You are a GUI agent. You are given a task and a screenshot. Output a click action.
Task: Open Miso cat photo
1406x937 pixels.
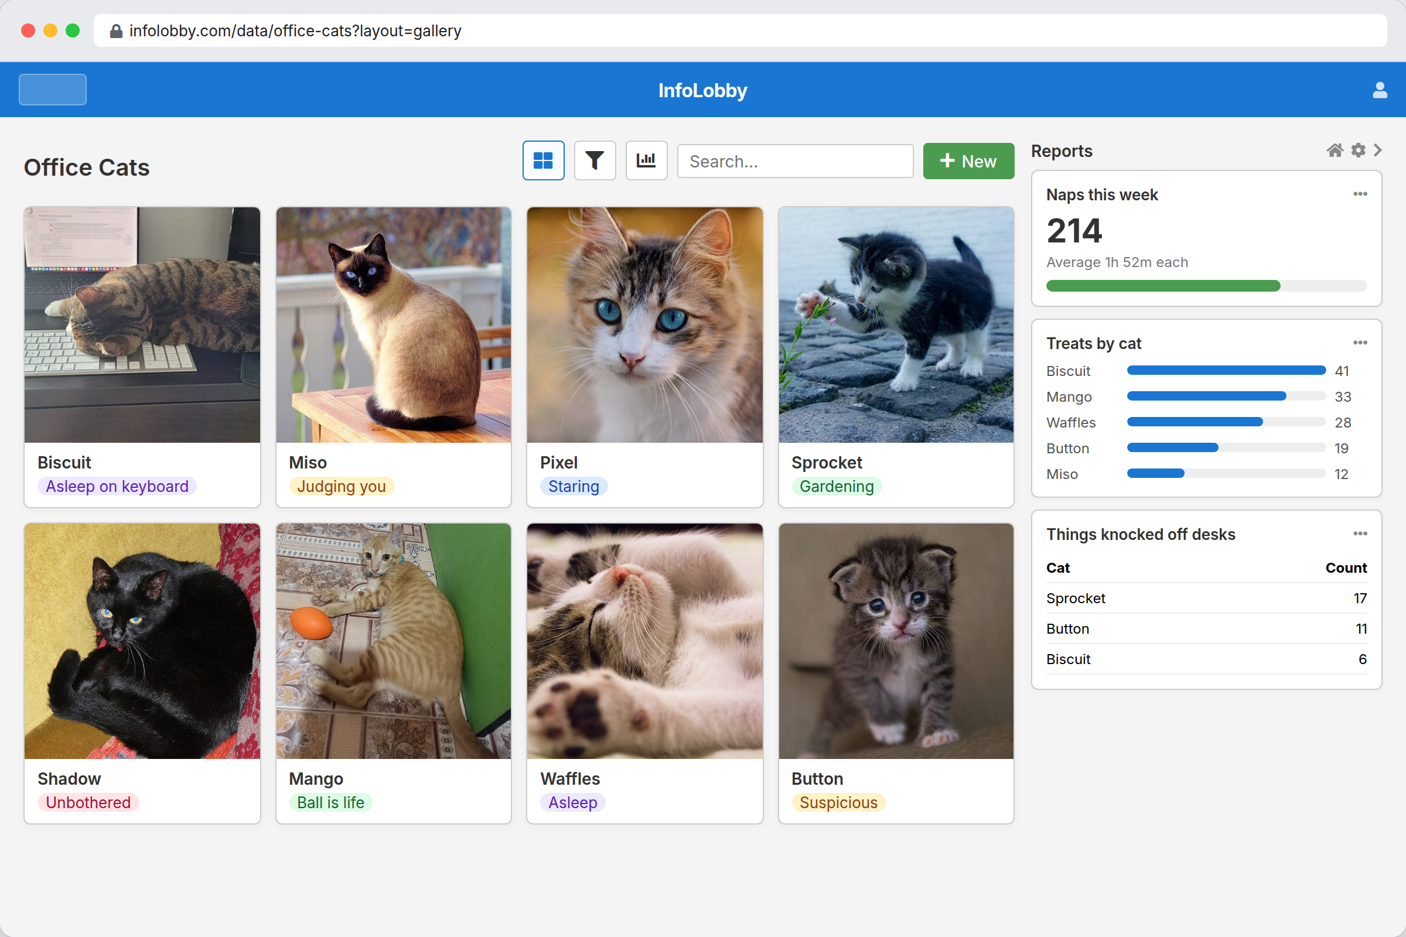pyautogui.click(x=393, y=325)
